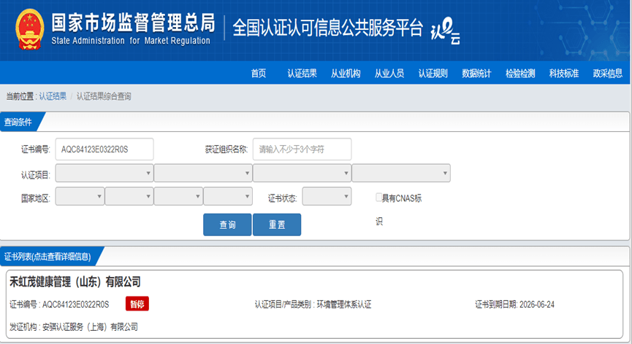Click the 认证结果 breadcrumb link

pyautogui.click(x=53, y=96)
